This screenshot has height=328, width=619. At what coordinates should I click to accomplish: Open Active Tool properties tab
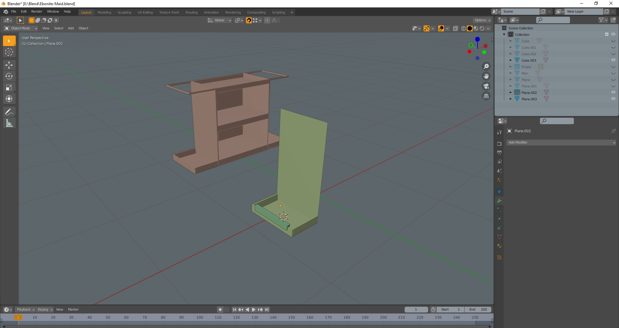click(x=499, y=132)
